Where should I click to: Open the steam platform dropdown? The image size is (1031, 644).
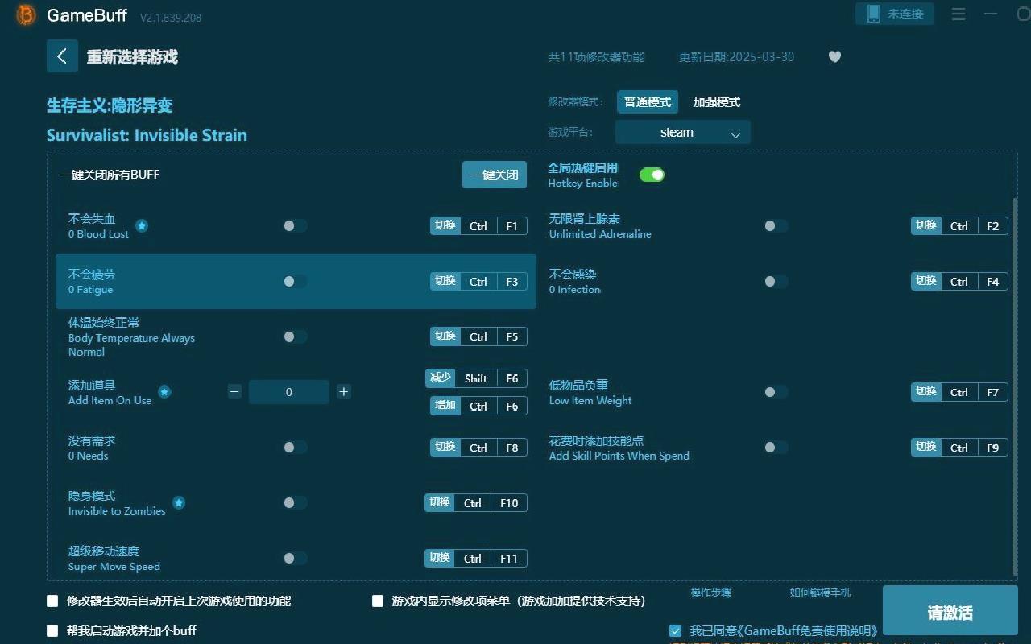click(x=682, y=133)
